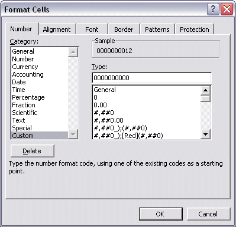The height and width of the screenshot is (227, 236).
Task: Choose the Date category
Action: point(19,82)
